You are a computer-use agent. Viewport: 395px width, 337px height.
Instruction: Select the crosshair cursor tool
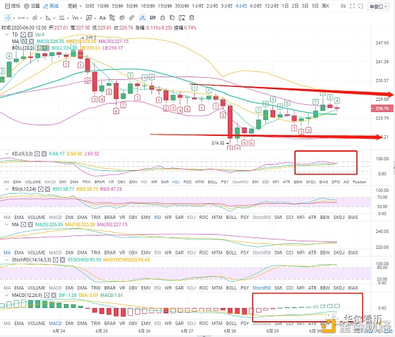click(x=8, y=18)
